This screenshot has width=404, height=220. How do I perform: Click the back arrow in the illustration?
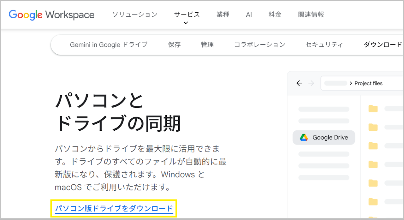(300, 83)
